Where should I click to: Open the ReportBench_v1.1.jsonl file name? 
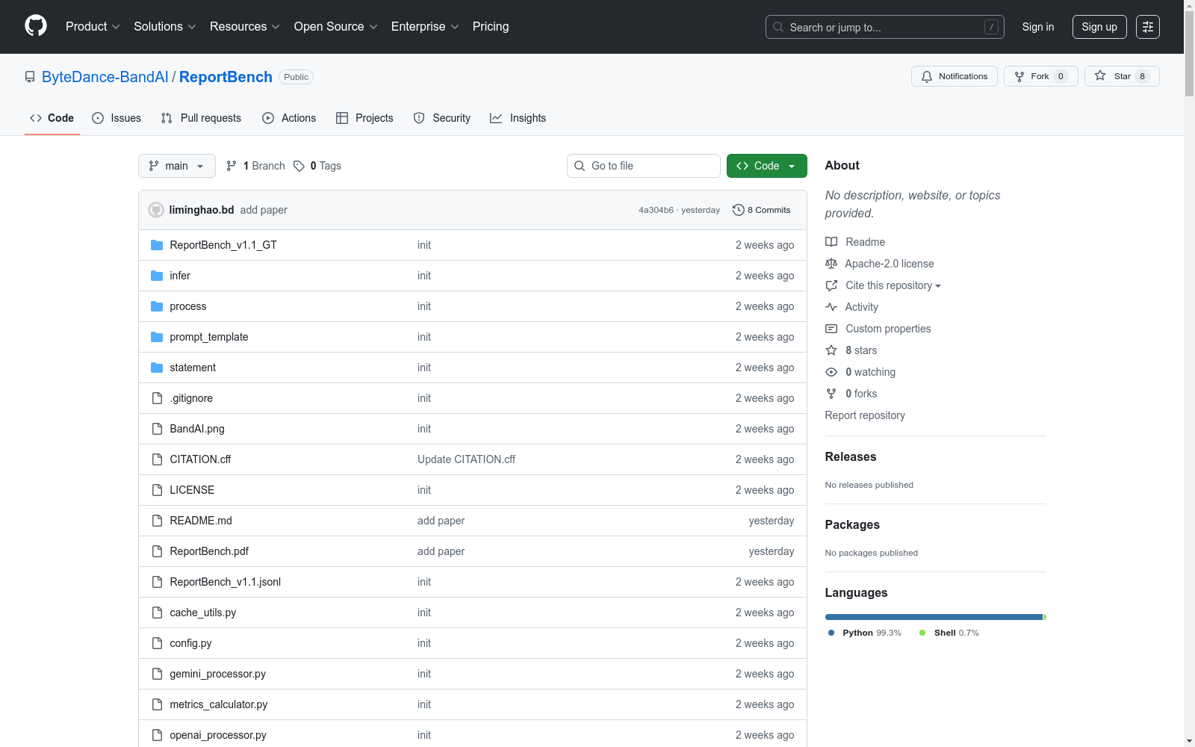226,582
